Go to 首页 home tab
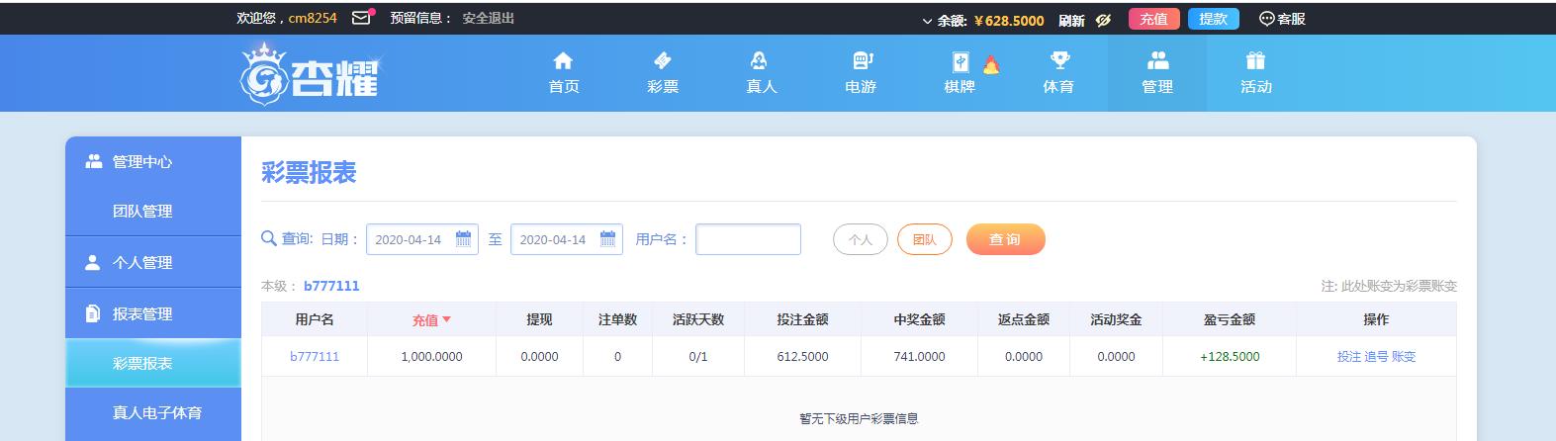 (564, 73)
